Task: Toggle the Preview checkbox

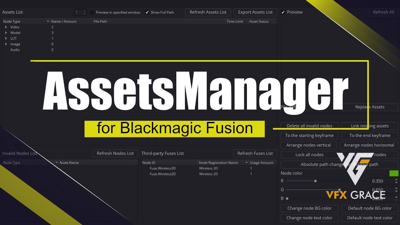Action: pos(283,12)
